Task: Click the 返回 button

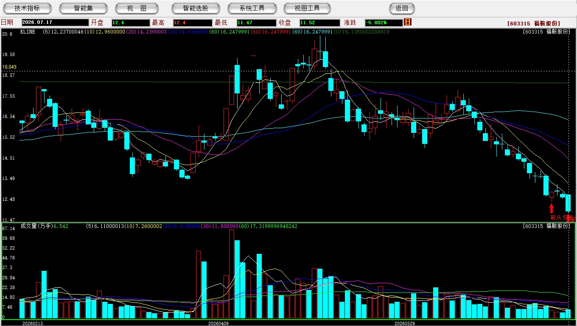Action: (402, 8)
